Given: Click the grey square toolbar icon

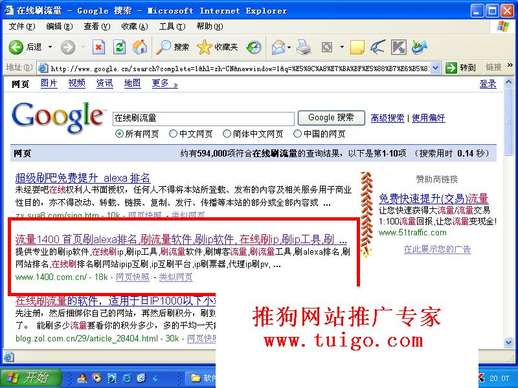Looking at the screenshot, I should (x=327, y=47).
